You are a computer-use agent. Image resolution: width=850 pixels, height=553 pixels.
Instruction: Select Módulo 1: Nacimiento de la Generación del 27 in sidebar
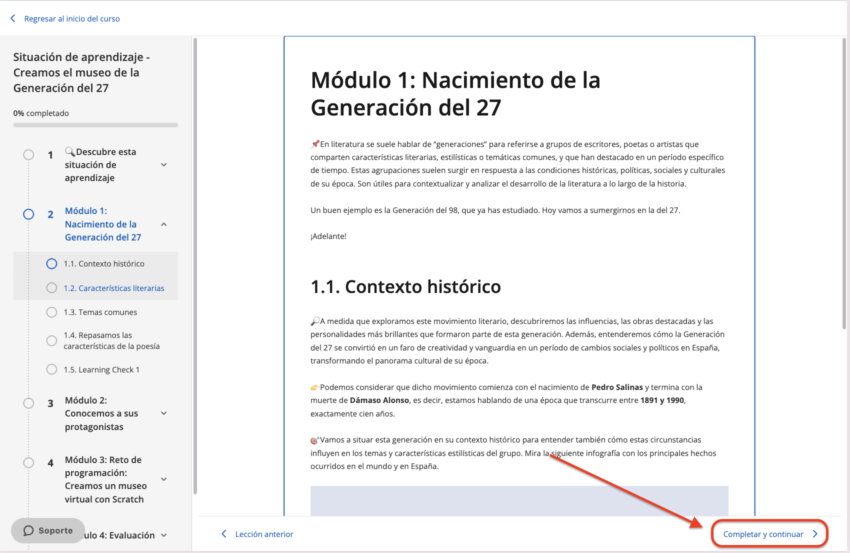point(103,224)
